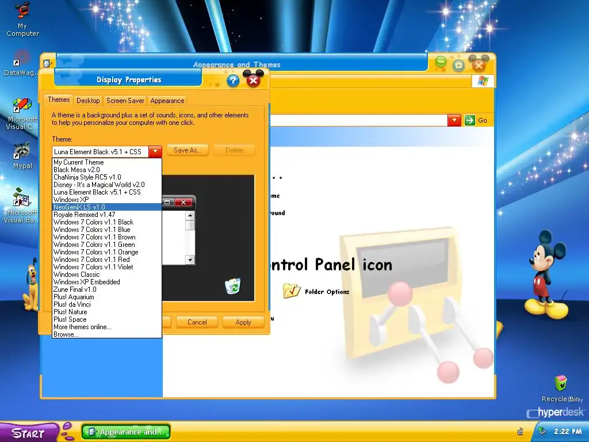This screenshot has height=442, width=589.
Task: Click preview scrollbar down arrow
Action: point(190,260)
